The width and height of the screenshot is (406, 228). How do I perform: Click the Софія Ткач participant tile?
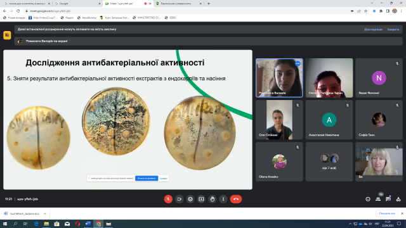pyautogui.click(x=379, y=120)
